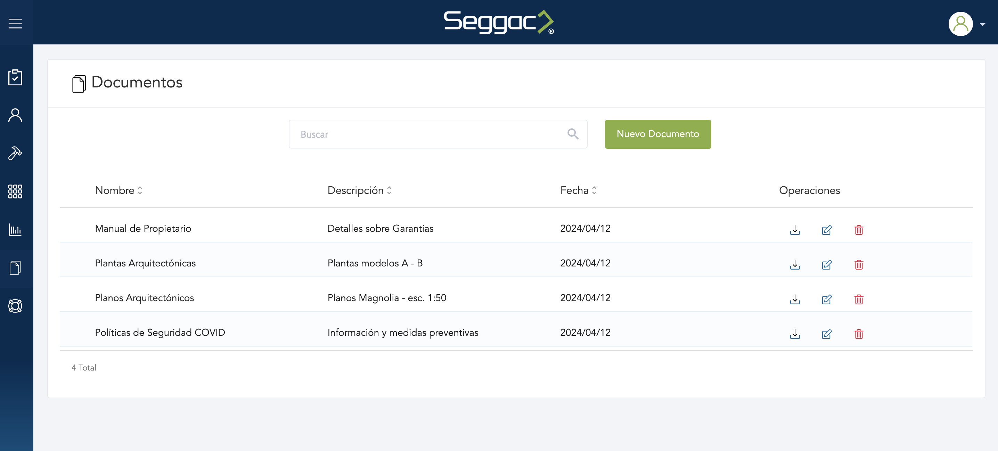998x451 pixels.
Task: Download Políticas de Seguridad COVID document
Action: (795, 334)
